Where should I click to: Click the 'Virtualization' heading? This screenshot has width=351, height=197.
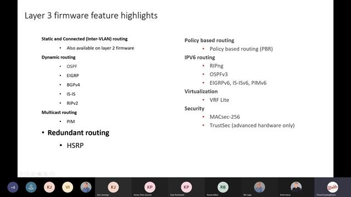pyautogui.click(x=201, y=91)
